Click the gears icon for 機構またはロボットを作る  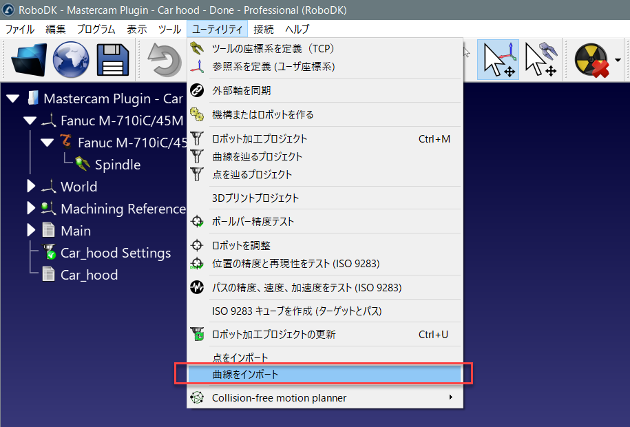tap(197, 114)
